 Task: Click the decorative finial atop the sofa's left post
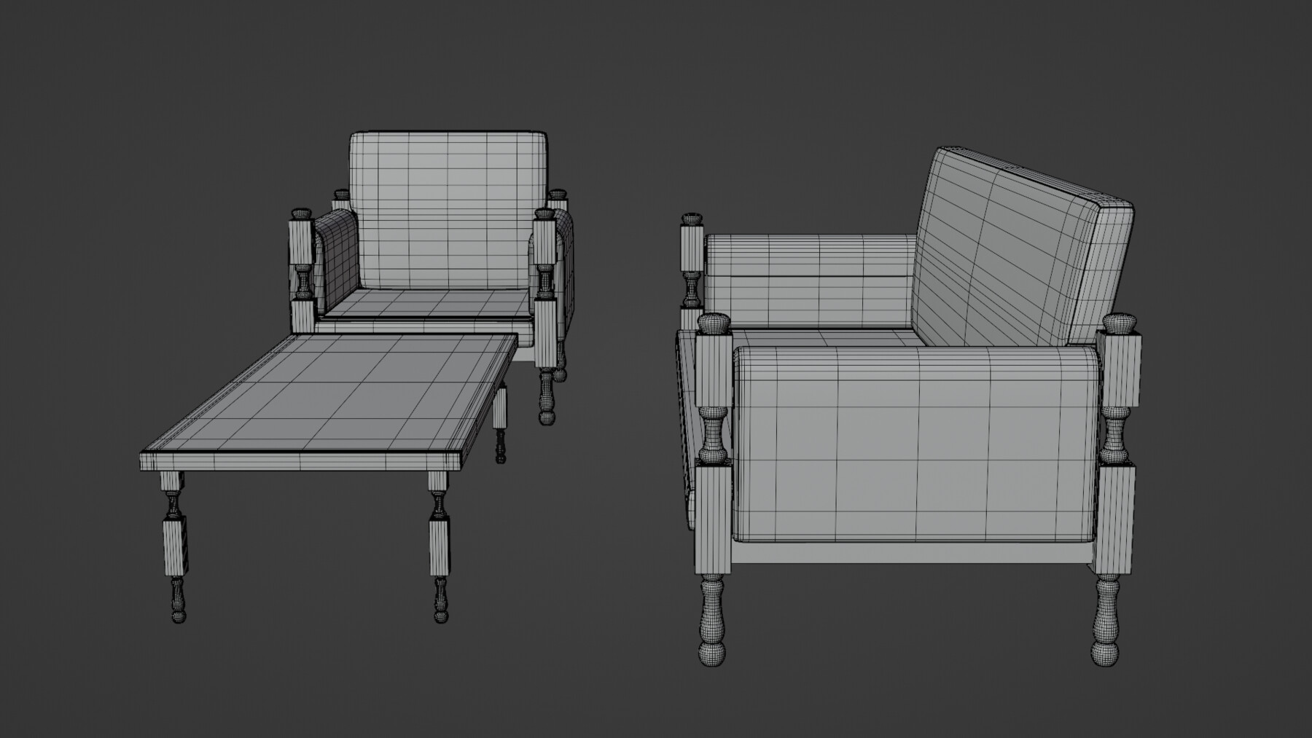click(x=690, y=219)
